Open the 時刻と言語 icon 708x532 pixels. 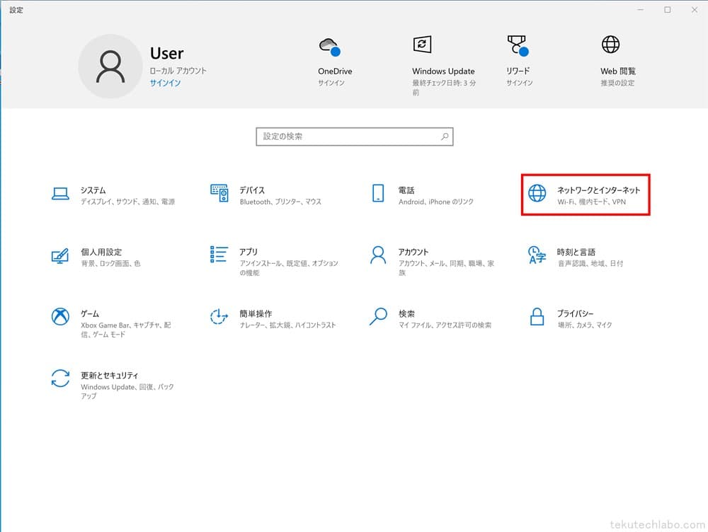pos(537,255)
